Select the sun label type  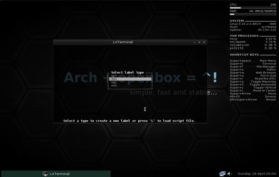[130, 85]
